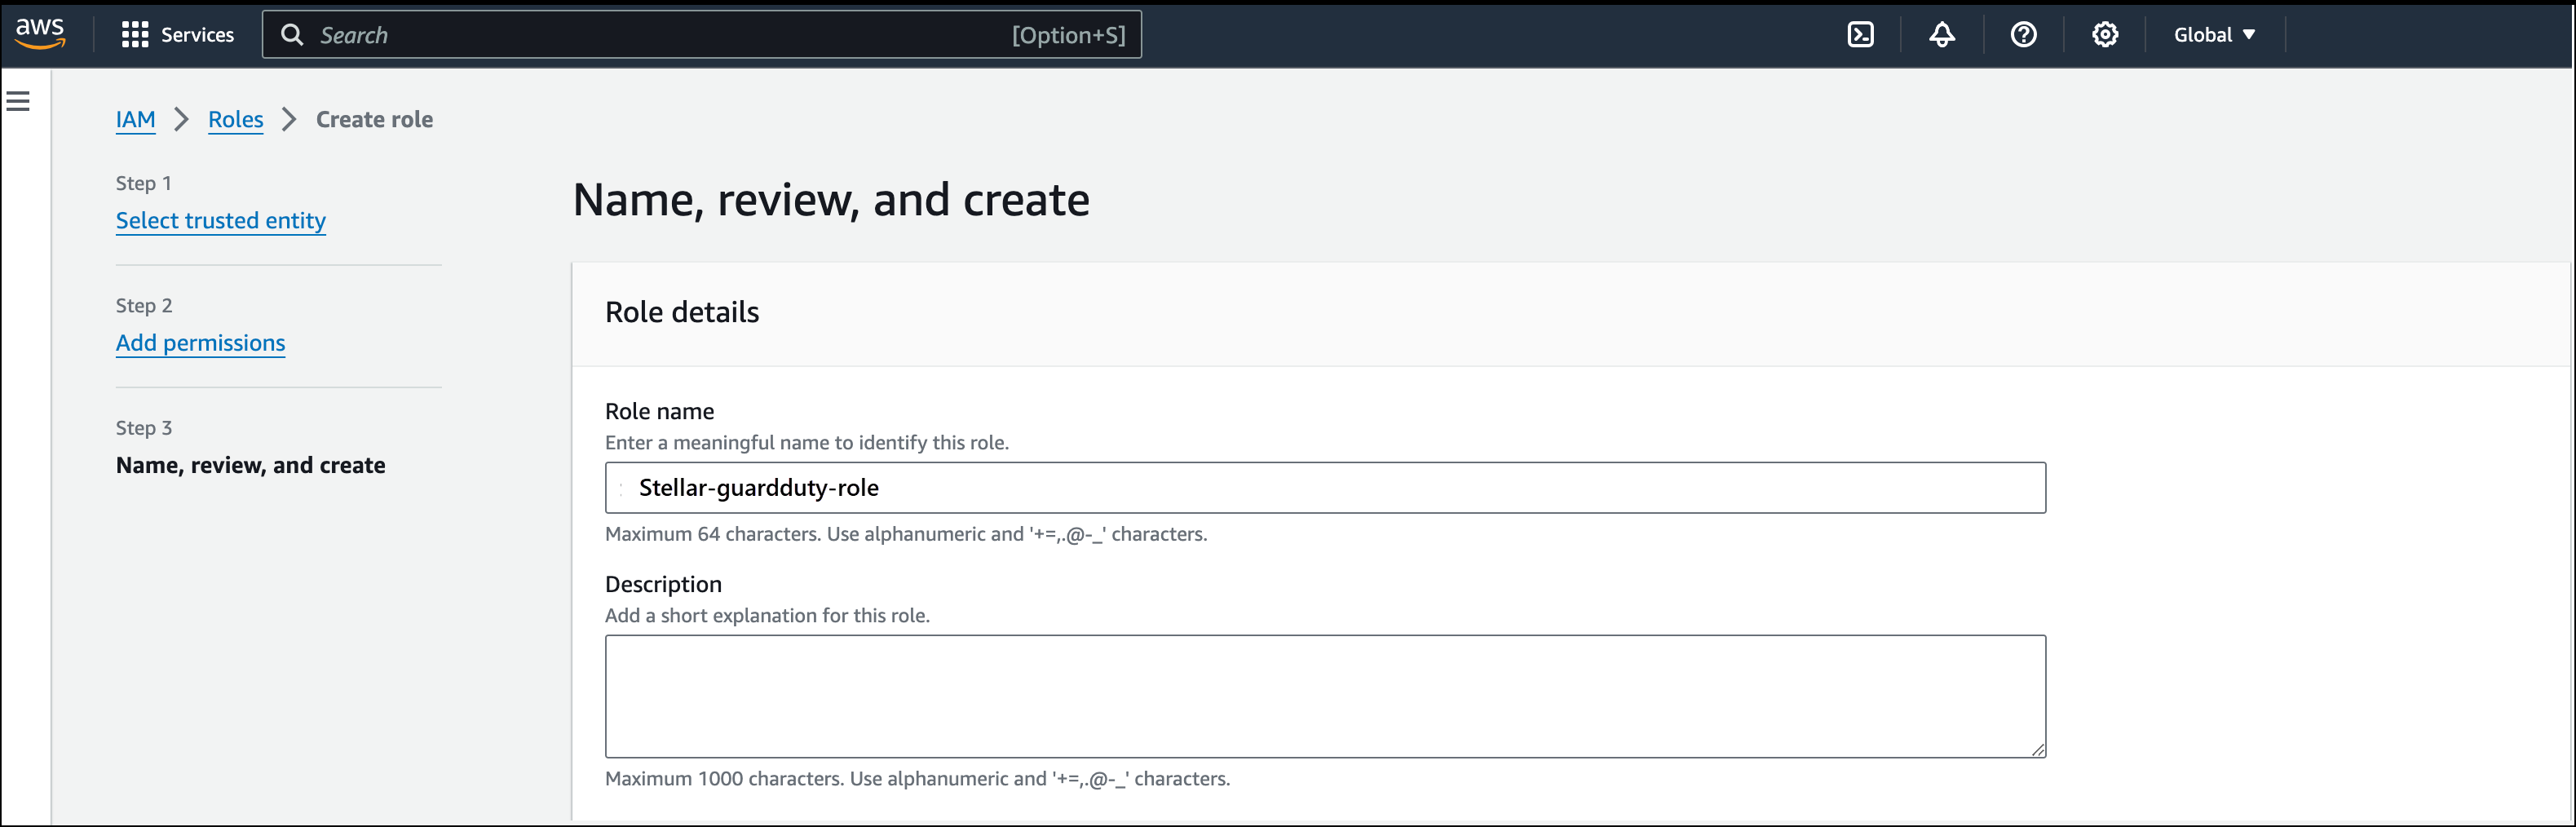Open the Services grid icon
This screenshot has height=827, width=2576.
pyautogui.click(x=134, y=35)
